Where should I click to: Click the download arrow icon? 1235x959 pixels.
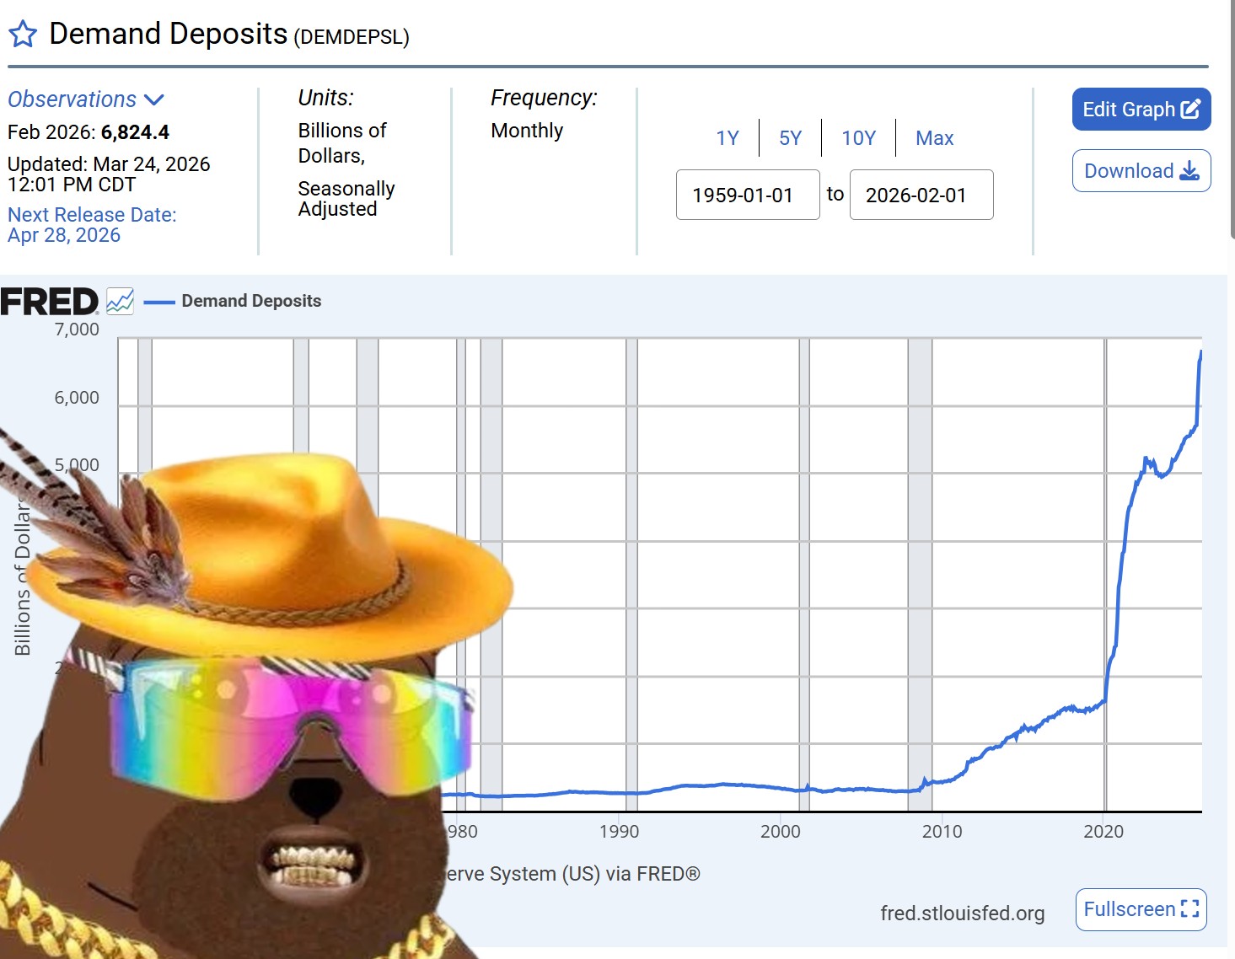tap(1189, 171)
